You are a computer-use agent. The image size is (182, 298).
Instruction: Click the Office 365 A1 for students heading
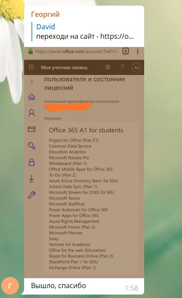86,130
